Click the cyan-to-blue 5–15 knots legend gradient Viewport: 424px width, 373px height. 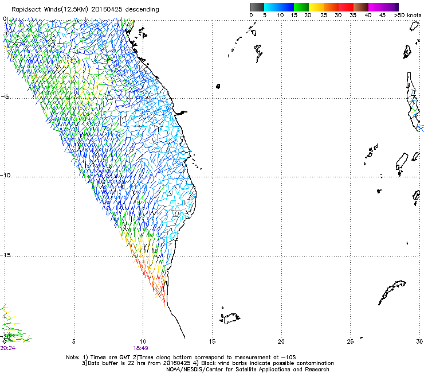point(279,7)
